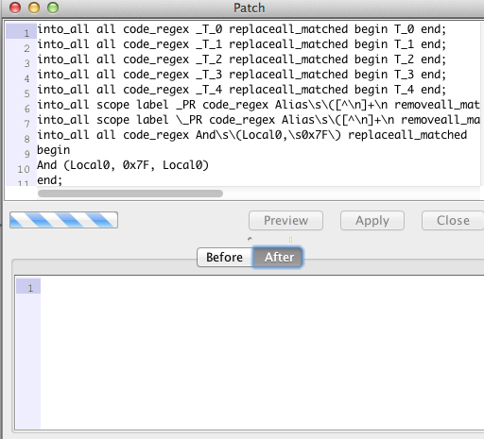Select the After tab
Viewport: 484px width, 439px height.
click(278, 258)
